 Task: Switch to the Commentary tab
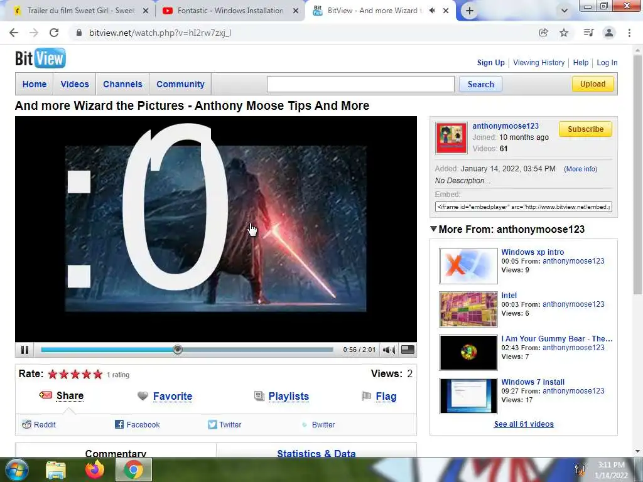(116, 452)
